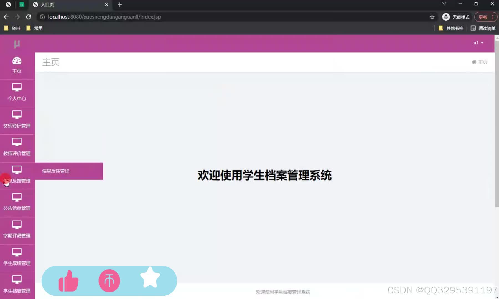The height and width of the screenshot is (299, 499).
Task: Bookmark this page with the star
Action: [x=432, y=17]
